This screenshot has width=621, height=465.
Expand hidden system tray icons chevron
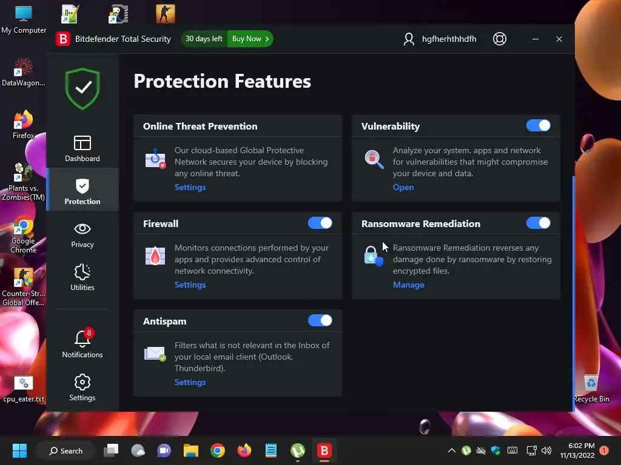451,450
